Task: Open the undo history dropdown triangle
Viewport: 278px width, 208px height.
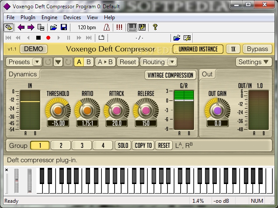Action: click(58, 62)
